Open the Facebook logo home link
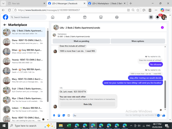Screen dimensions: 172x129 pyautogui.click(x=6, y=17)
